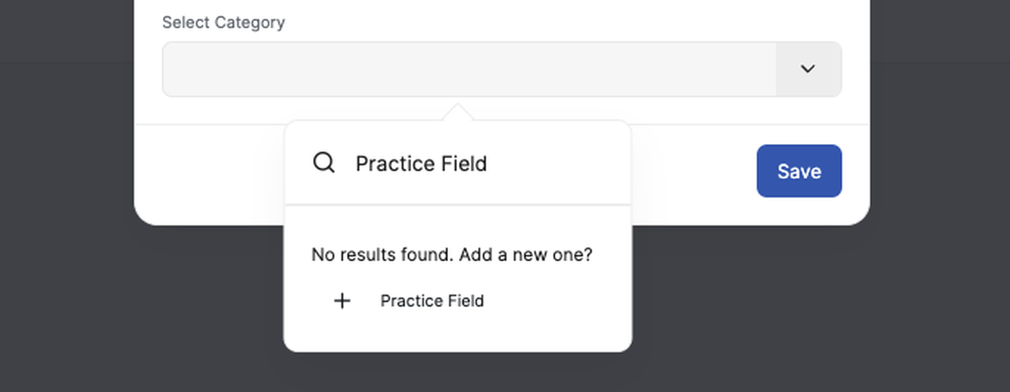Click the Select Category label
This screenshot has height=392, width=1010.
[x=224, y=22]
